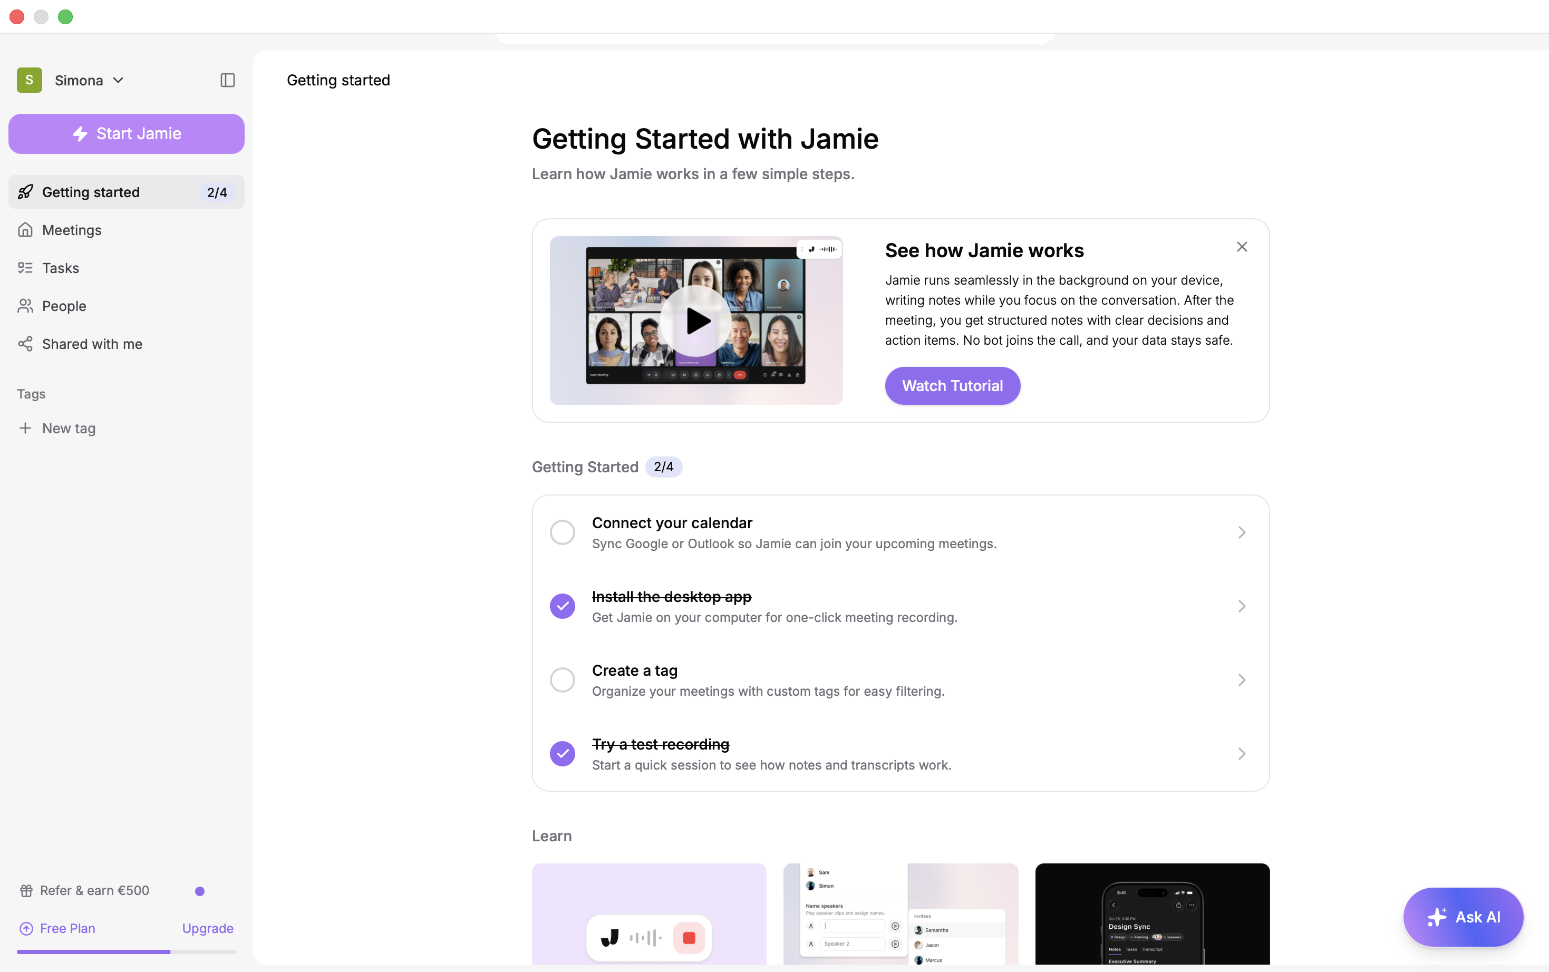This screenshot has height=972, width=1549.
Task: Uncheck the Install the desktop app checkmark
Action: pos(562,606)
